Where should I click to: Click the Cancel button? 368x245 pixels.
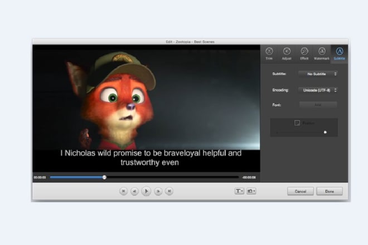(x=301, y=192)
